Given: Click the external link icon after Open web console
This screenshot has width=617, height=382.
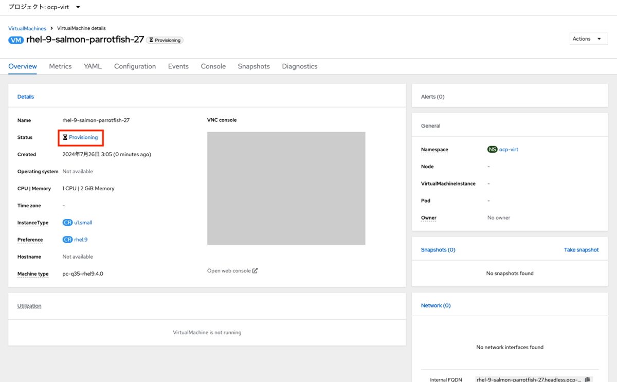Looking at the screenshot, I should pos(255,270).
